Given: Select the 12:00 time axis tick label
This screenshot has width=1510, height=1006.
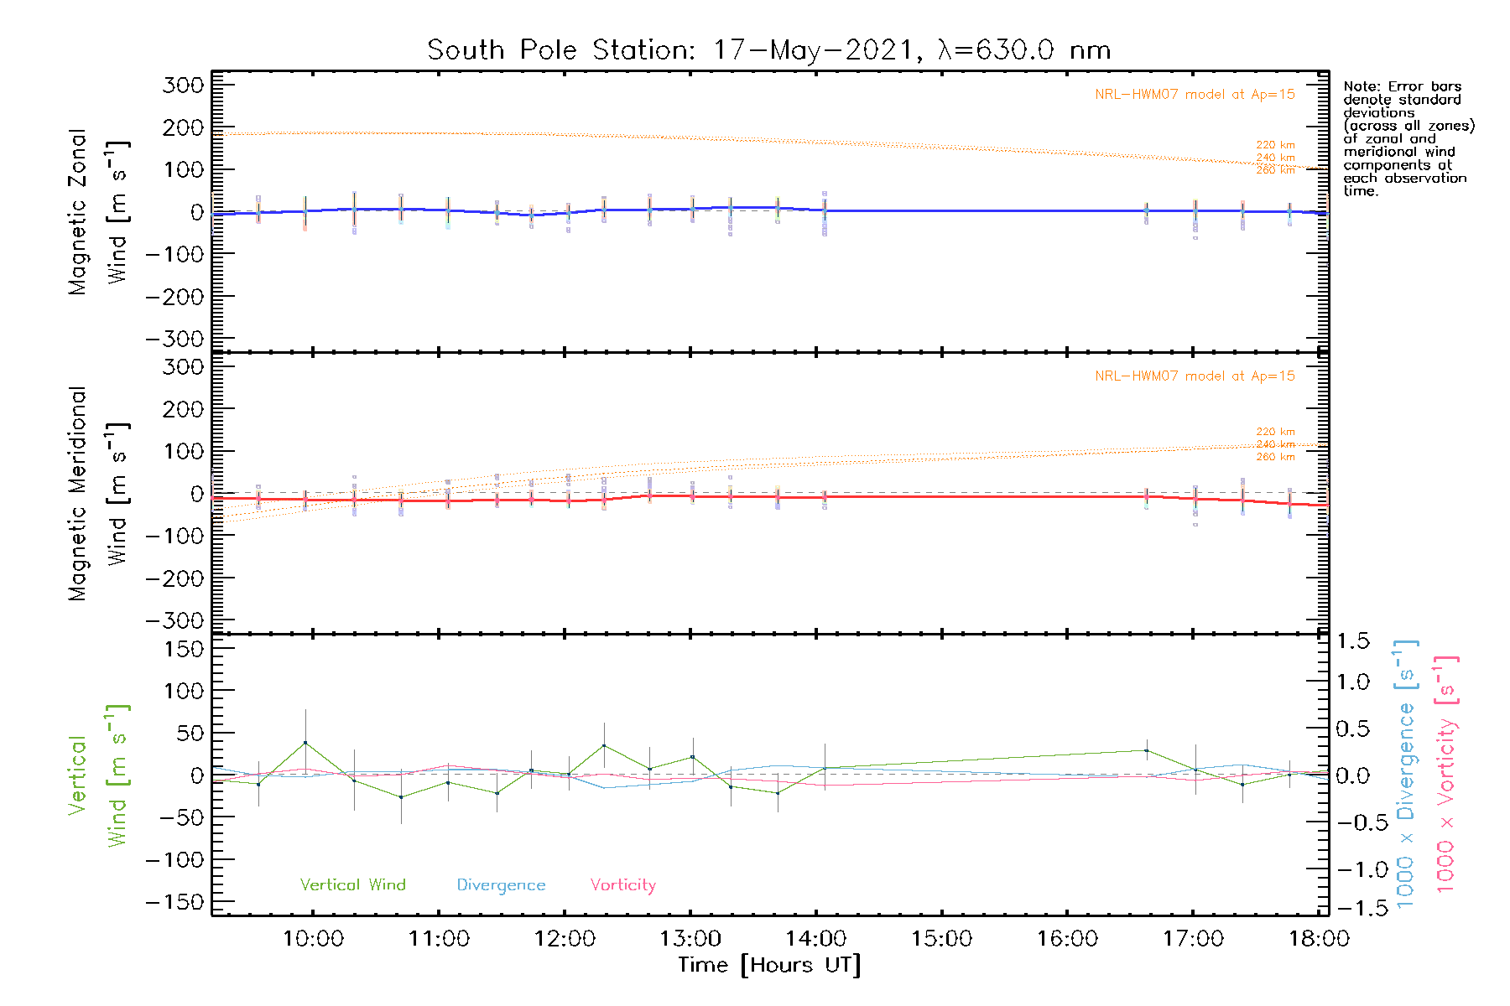Looking at the screenshot, I should [565, 938].
